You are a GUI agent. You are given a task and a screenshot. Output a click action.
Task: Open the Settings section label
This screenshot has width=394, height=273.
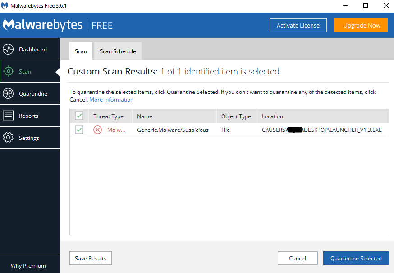click(29, 138)
